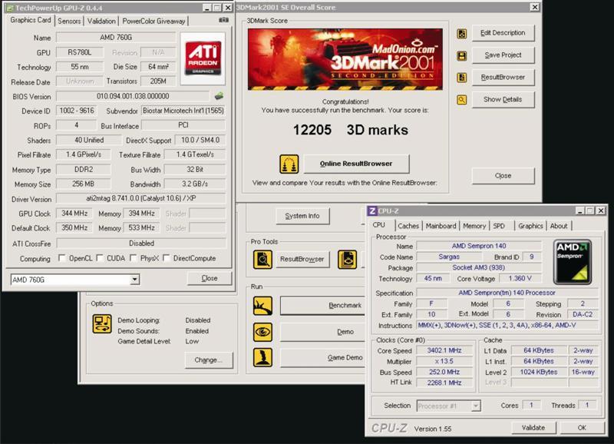Start the Benchmark button
614x444 pixels.
pyautogui.click(x=322, y=305)
